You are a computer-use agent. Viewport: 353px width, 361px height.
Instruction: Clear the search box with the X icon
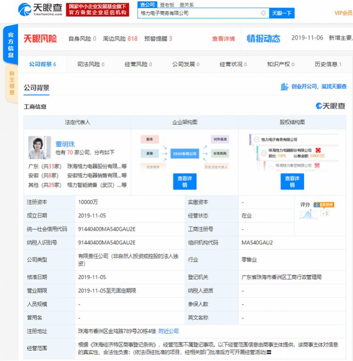[263, 13]
